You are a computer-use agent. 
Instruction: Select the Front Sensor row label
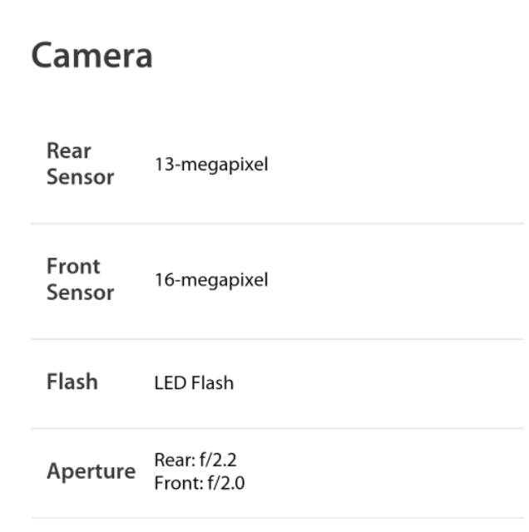tap(80, 279)
